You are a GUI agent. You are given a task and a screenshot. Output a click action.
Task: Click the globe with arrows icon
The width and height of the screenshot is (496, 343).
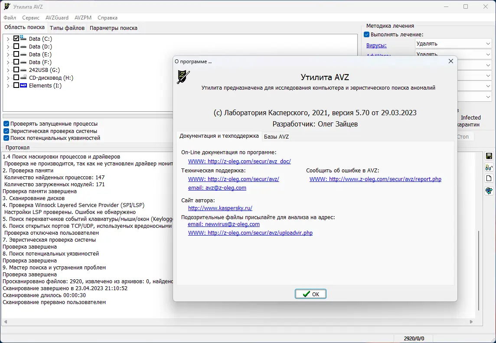[489, 191]
